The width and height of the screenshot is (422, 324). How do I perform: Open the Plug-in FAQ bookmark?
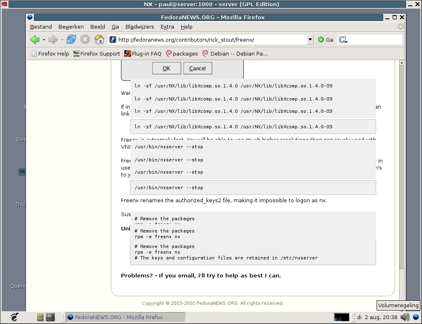(143, 54)
